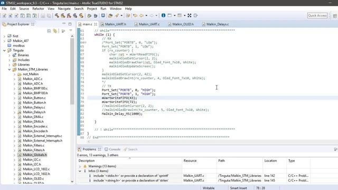Click the Save icon in toolbar

[x=43, y=15]
